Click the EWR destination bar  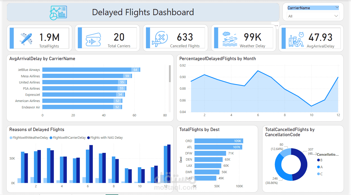pyautogui.click(x=207, y=172)
